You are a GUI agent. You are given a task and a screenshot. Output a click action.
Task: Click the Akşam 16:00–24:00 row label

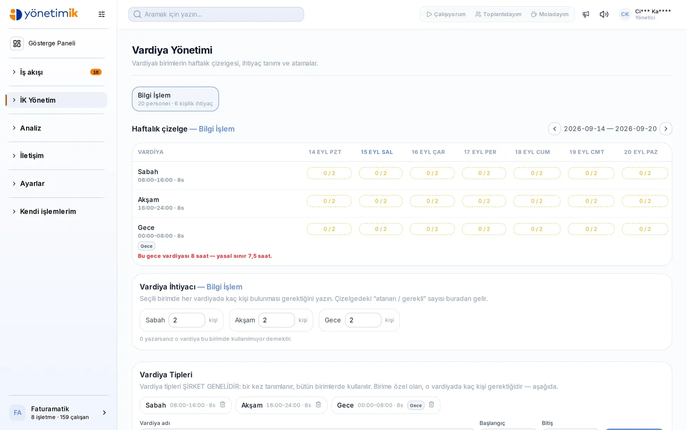point(161,203)
